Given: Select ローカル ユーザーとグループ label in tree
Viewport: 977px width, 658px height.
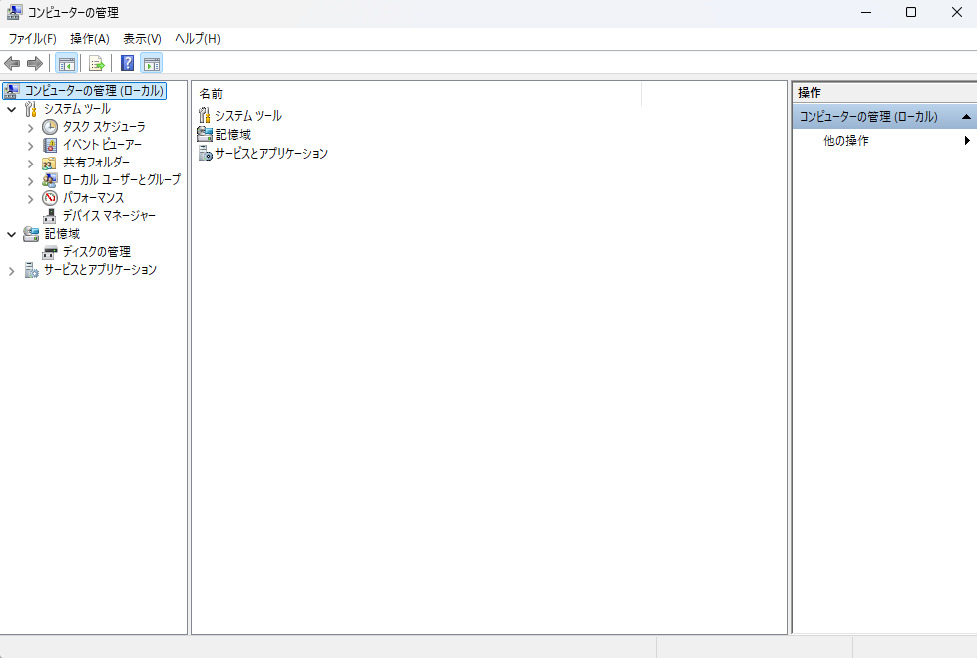Looking at the screenshot, I should point(122,180).
